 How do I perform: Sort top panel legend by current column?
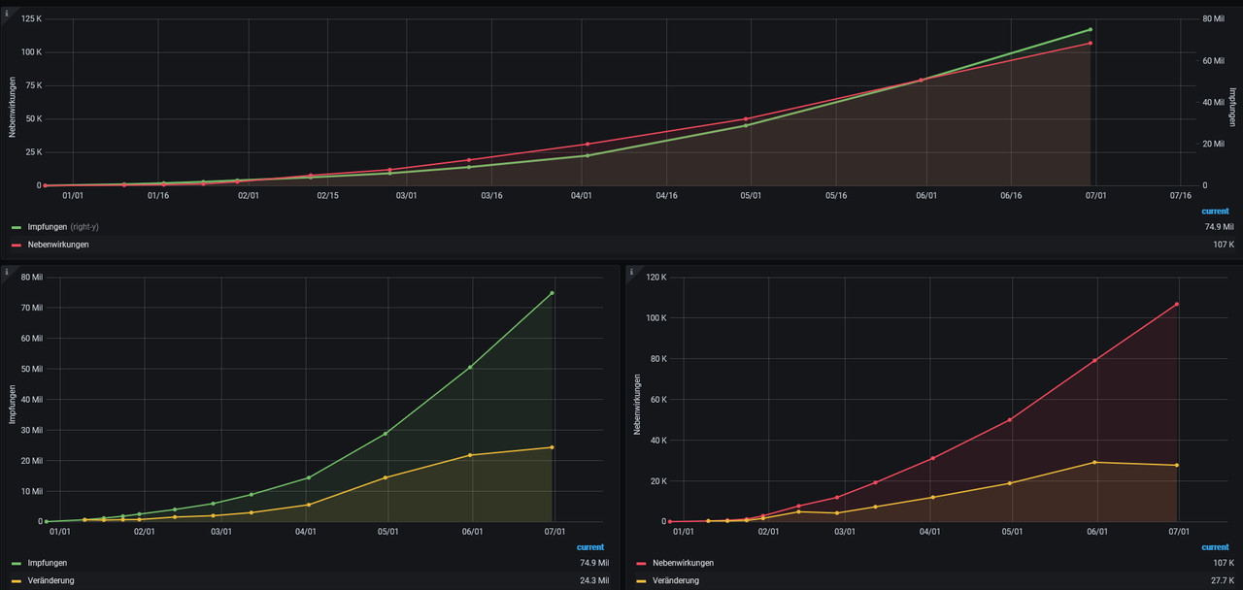(x=1215, y=211)
